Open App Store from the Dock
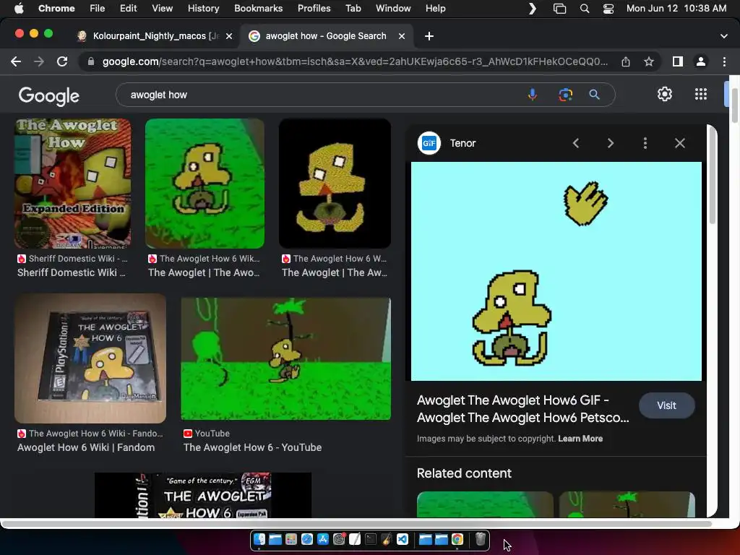The width and height of the screenshot is (740, 555). pyautogui.click(x=323, y=539)
